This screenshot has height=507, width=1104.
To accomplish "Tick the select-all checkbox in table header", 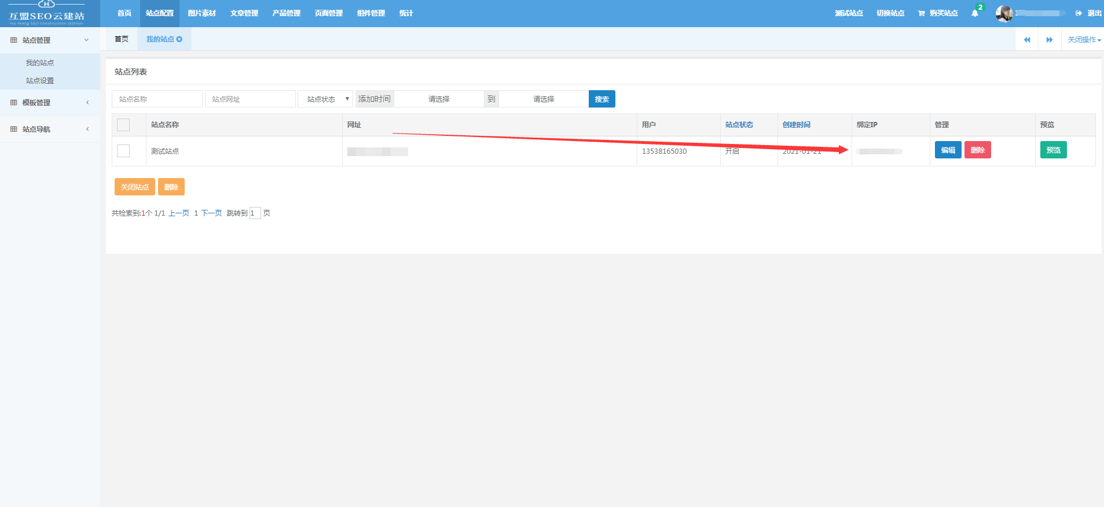I will tap(123, 125).
